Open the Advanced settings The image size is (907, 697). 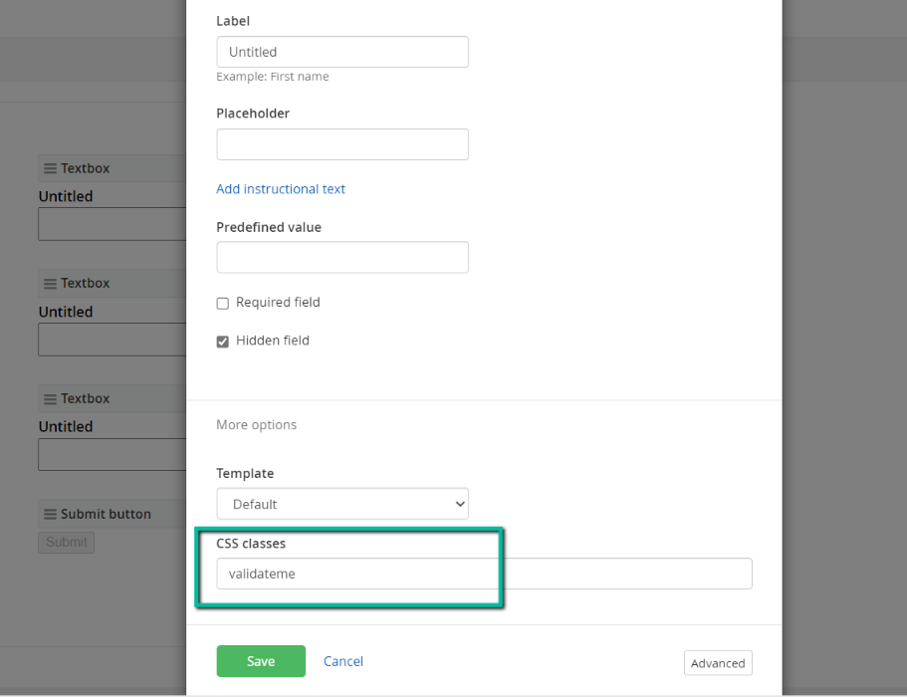tap(718, 662)
